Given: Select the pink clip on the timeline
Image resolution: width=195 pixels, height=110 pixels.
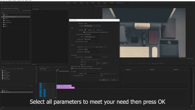Looking at the screenshot, I should point(66,88).
